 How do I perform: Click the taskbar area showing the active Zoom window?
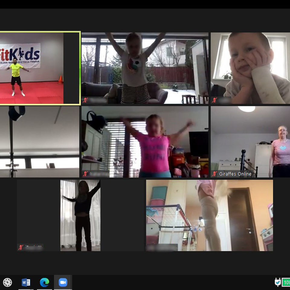point(63,282)
